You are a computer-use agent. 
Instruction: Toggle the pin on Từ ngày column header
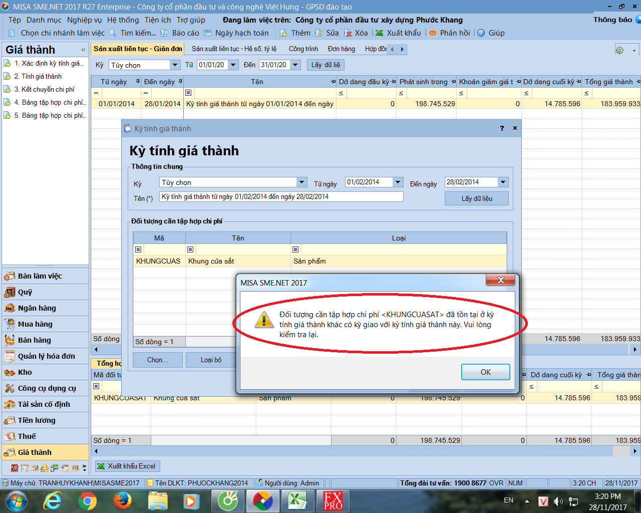[x=138, y=82]
